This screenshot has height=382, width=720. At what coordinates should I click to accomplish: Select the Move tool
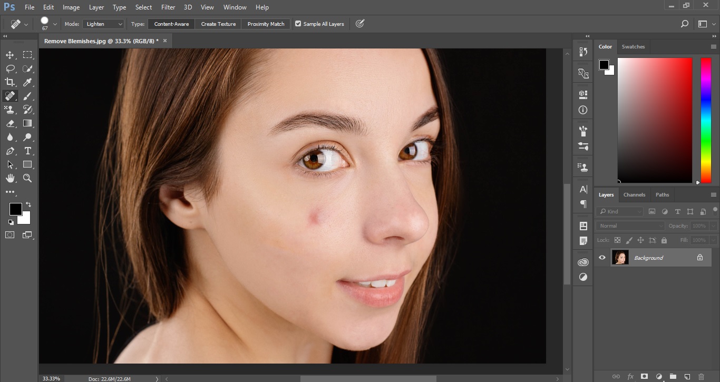[10, 55]
